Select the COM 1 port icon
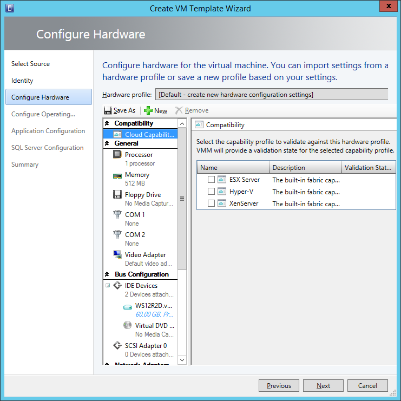The height and width of the screenshot is (401, 401). 117,215
